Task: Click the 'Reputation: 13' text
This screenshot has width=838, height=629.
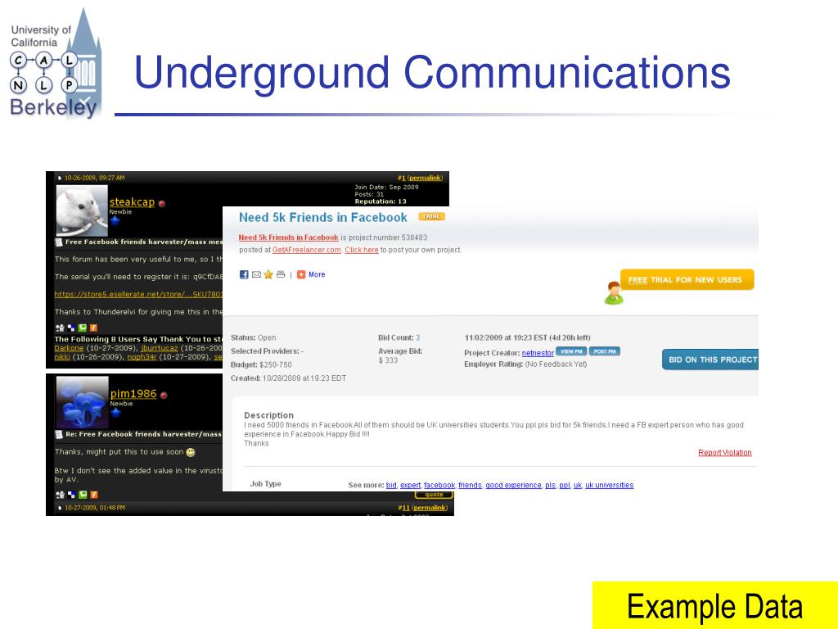Action: pyautogui.click(x=381, y=201)
